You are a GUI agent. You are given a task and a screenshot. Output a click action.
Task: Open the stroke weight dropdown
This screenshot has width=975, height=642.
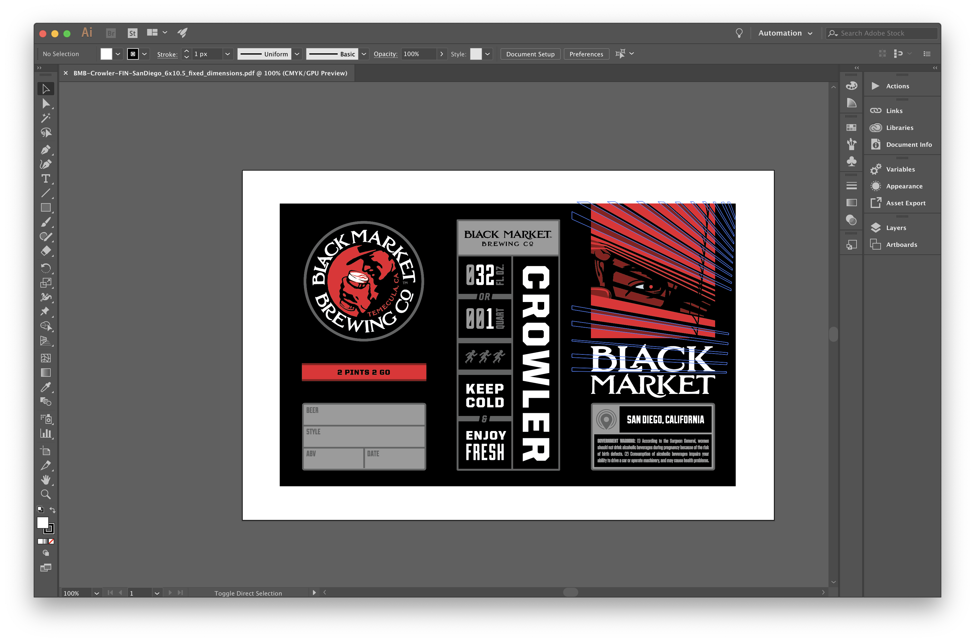(227, 54)
